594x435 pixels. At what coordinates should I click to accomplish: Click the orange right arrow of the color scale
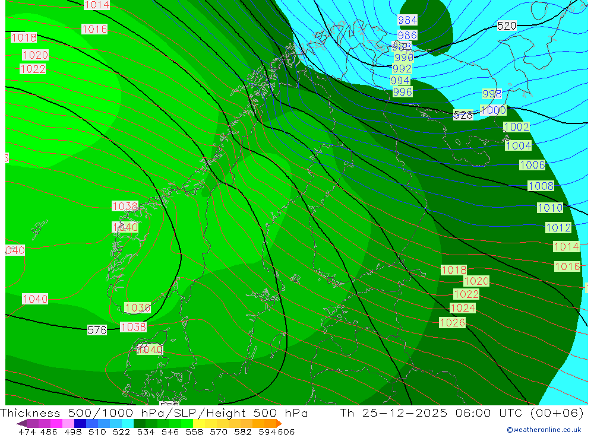point(279,423)
